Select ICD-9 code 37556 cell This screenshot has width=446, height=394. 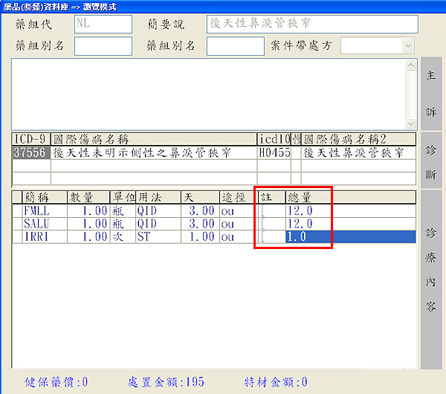point(30,152)
